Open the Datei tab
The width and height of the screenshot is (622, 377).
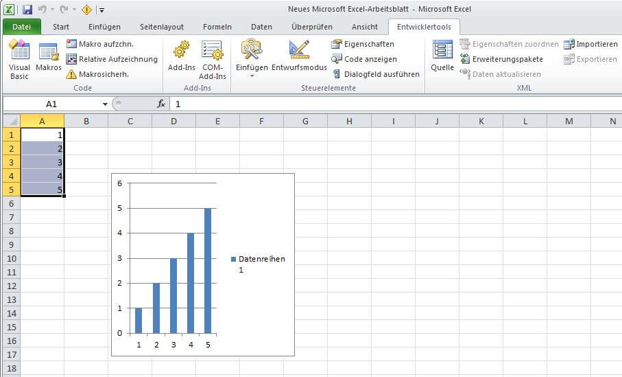point(21,27)
